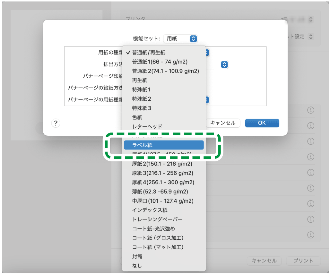Click キャンセル in the settings dialog
330x274 pixels.
[x=223, y=123]
